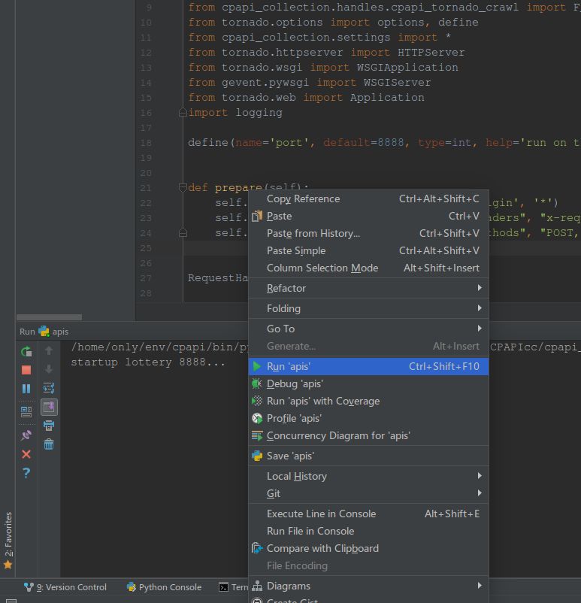Click 'from gevent.pywsgi import WSGIServer' line
Screen dimensions: 581x603
tap(310, 82)
